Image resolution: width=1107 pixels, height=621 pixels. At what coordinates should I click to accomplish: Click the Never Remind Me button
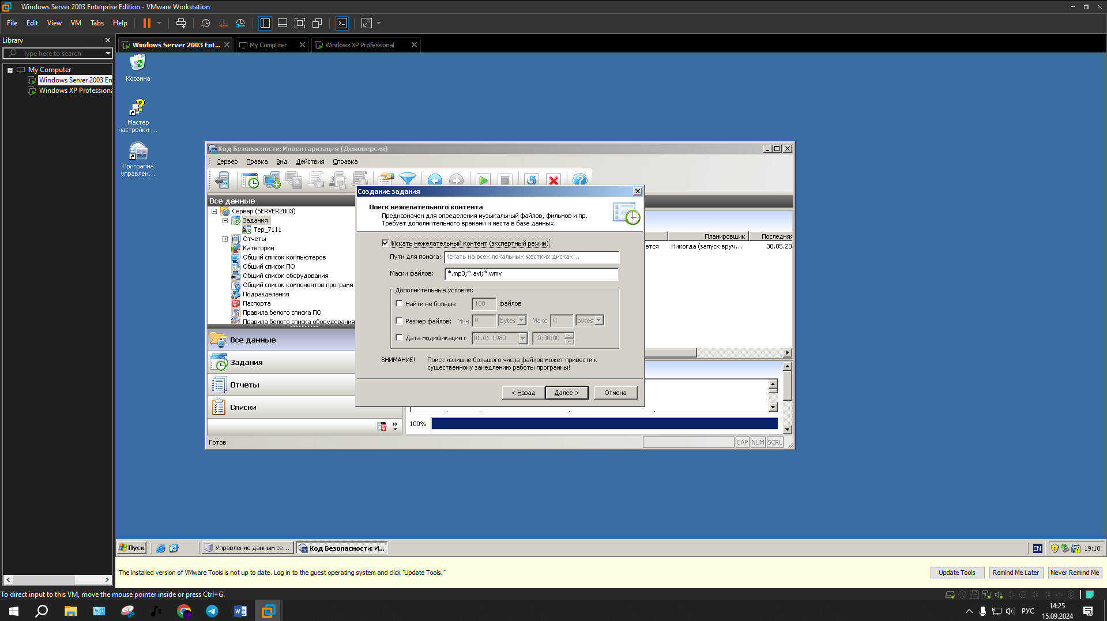point(1075,573)
